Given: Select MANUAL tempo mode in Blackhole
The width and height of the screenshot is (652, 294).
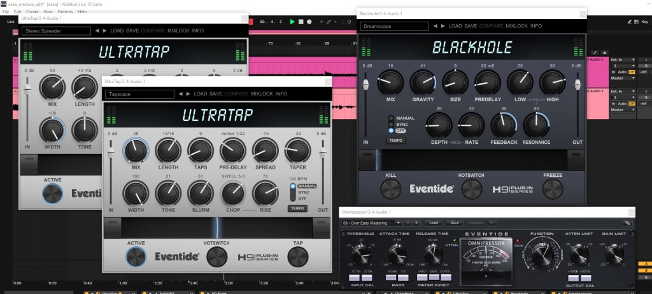Looking at the screenshot, I should tap(390, 118).
